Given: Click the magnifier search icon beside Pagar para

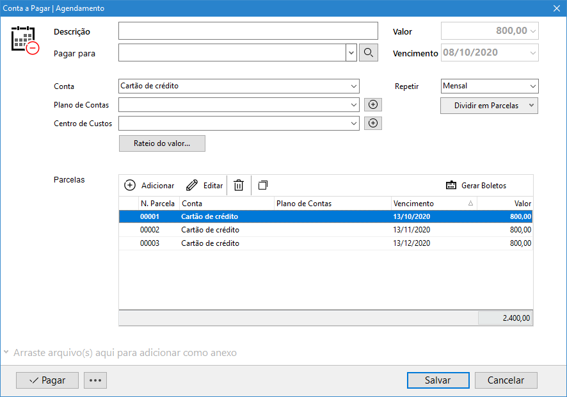Looking at the screenshot, I should 369,53.
